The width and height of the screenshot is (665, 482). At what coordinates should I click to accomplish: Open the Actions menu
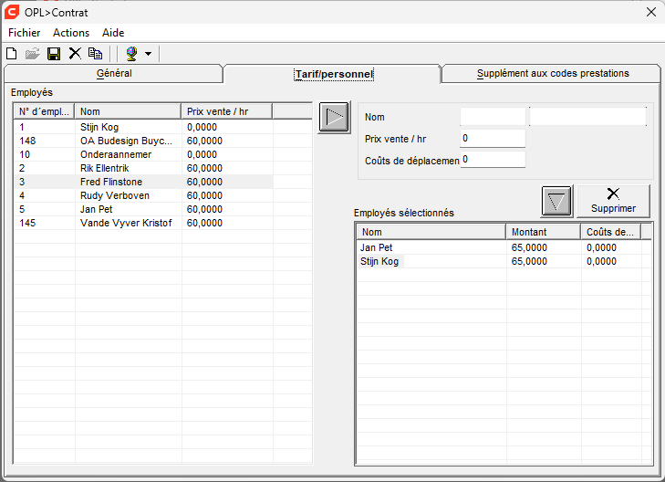point(71,33)
